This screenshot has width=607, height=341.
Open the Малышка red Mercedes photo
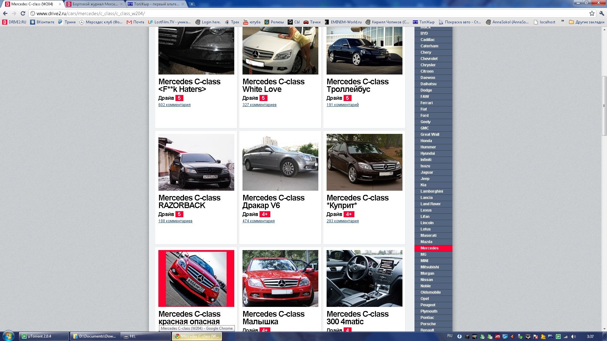(280, 278)
